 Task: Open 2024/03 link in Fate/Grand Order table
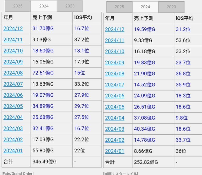(x=13, y=128)
